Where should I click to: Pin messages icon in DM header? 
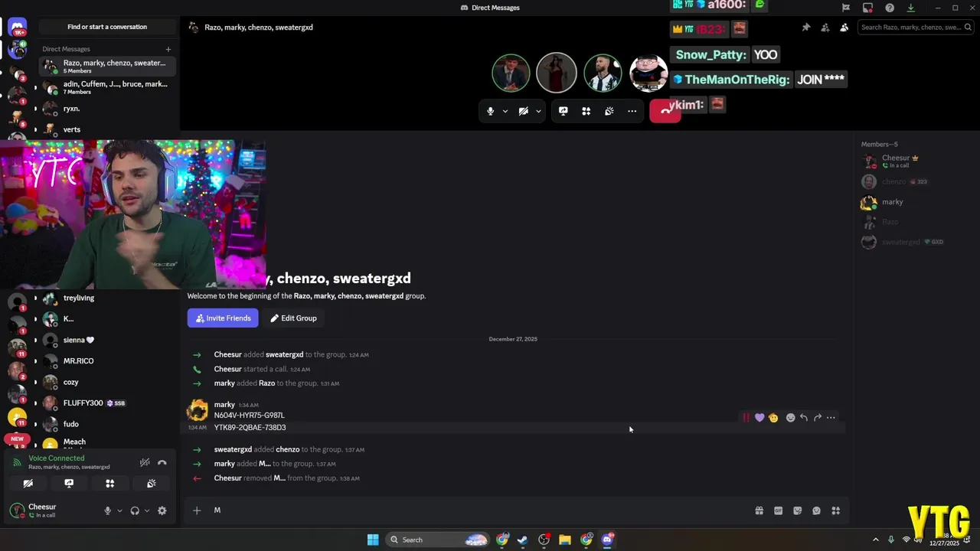click(x=805, y=28)
